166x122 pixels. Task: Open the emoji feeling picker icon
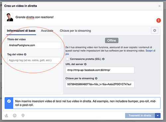point(15,115)
